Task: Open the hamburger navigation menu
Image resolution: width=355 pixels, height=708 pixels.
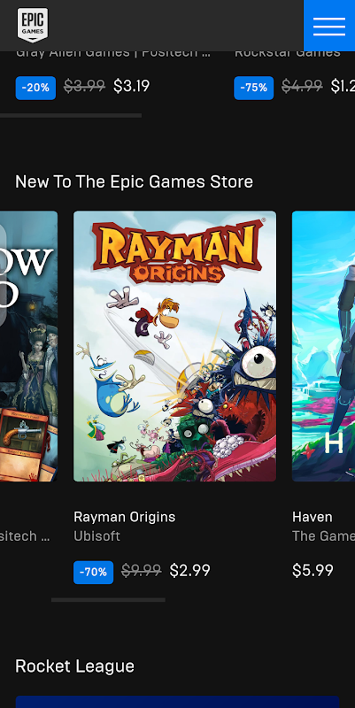Action: point(329,26)
